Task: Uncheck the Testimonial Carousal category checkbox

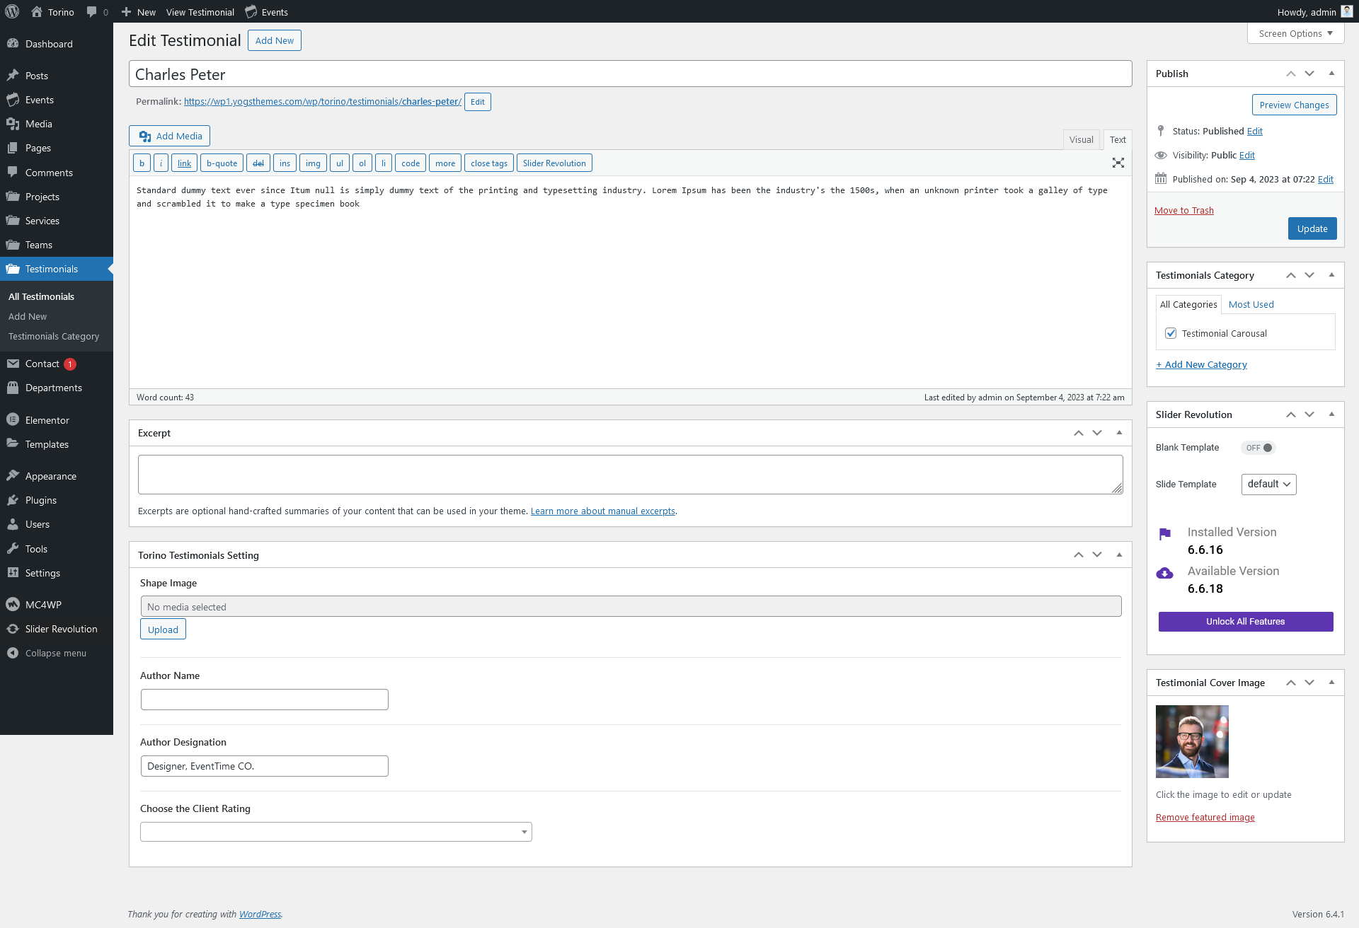Action: tap(1171, 333)
